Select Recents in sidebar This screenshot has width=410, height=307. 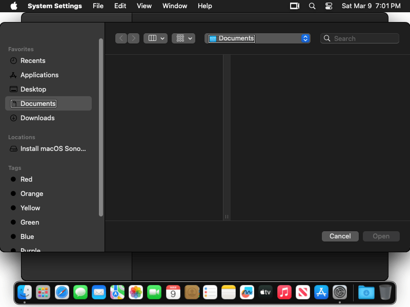tap(33, 60)
